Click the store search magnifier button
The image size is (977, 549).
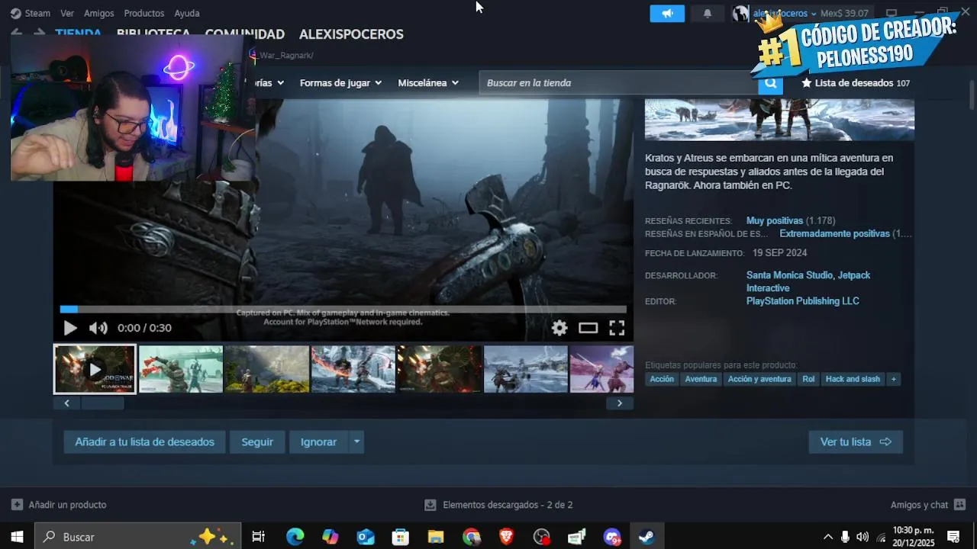point(770,83)
